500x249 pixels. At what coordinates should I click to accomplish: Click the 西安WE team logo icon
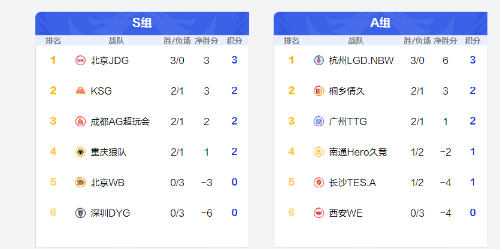pos(319,213)
